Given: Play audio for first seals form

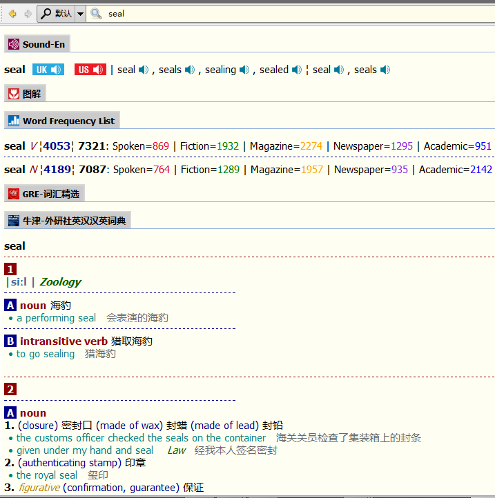Looking at the screenshot, I should point(190,70).
